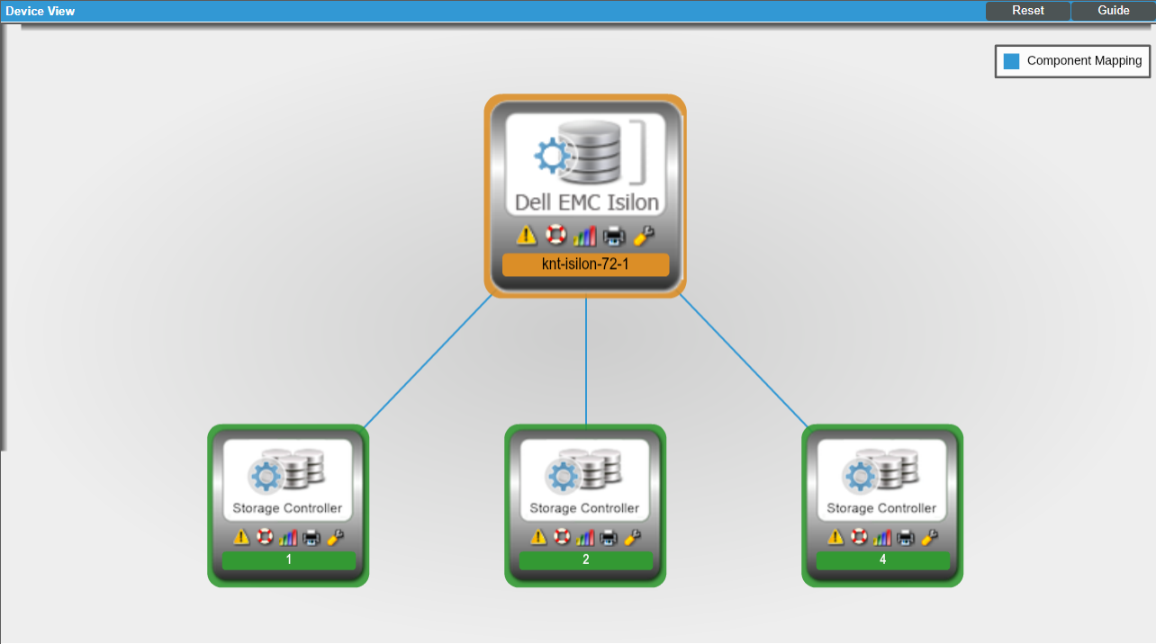Click green name label "2" of Storage Controller
The image size is (1156, 644).
click(586, 560)
